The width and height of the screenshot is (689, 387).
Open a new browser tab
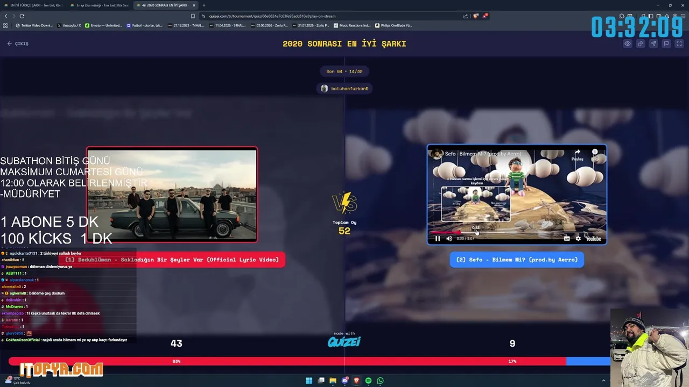pos(204,5)
